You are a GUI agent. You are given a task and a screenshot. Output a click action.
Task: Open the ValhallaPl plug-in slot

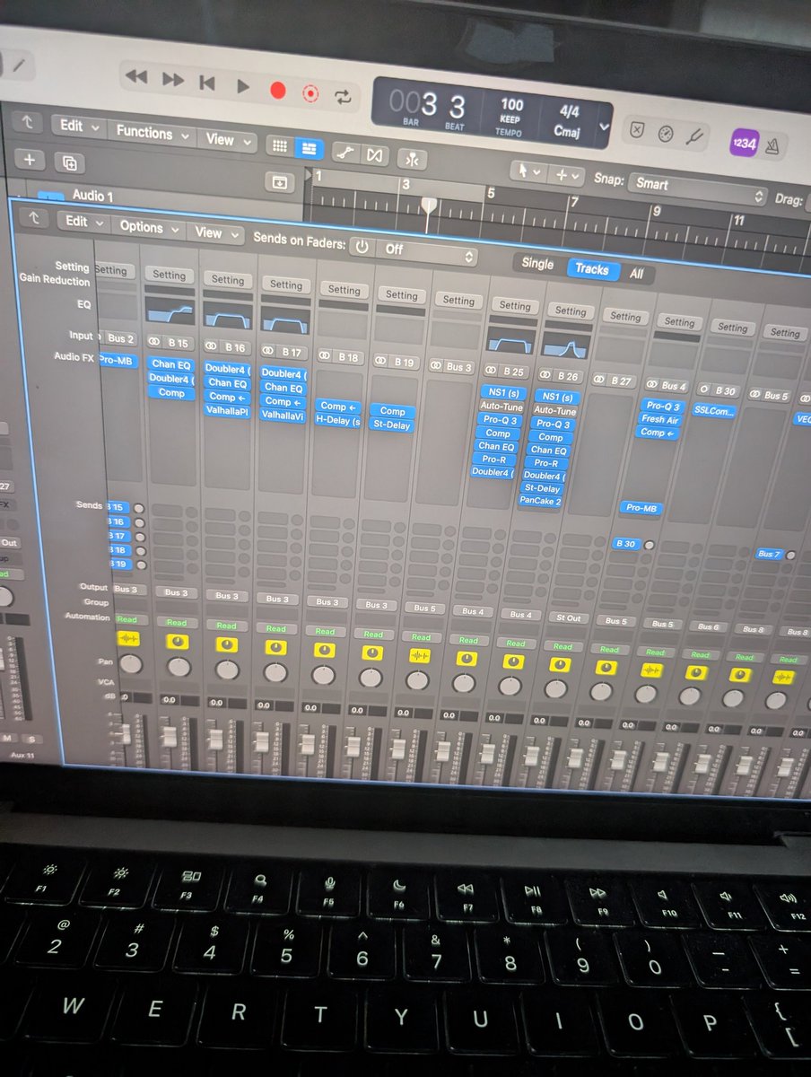[x=227, y=411]
